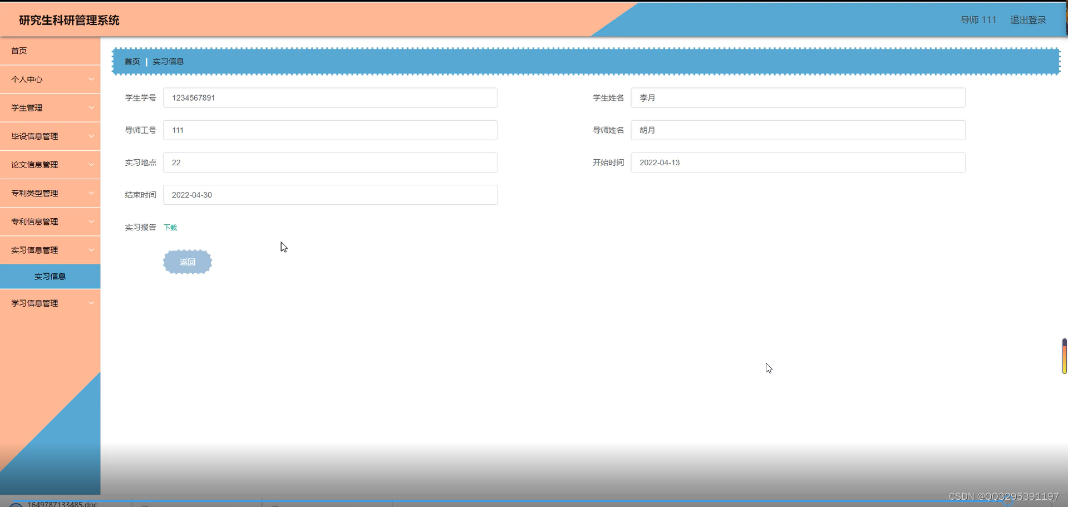This screenshot has height=507, width=1068.
Task: Open 实习信息管理 in the sidebar
Action: click(x=50, y=250)
